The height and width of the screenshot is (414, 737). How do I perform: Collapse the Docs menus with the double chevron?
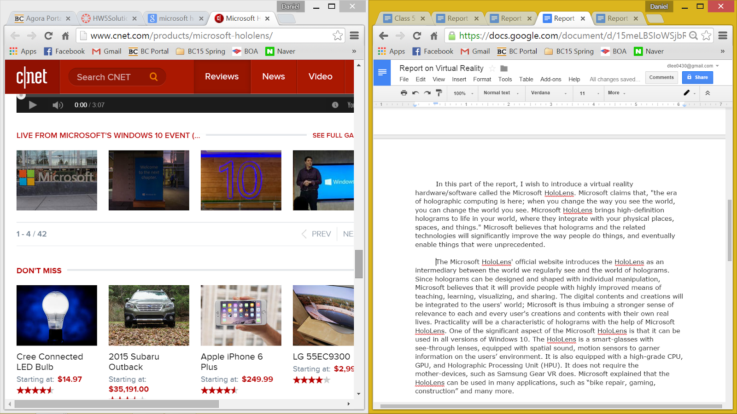(x=708, y=93)
